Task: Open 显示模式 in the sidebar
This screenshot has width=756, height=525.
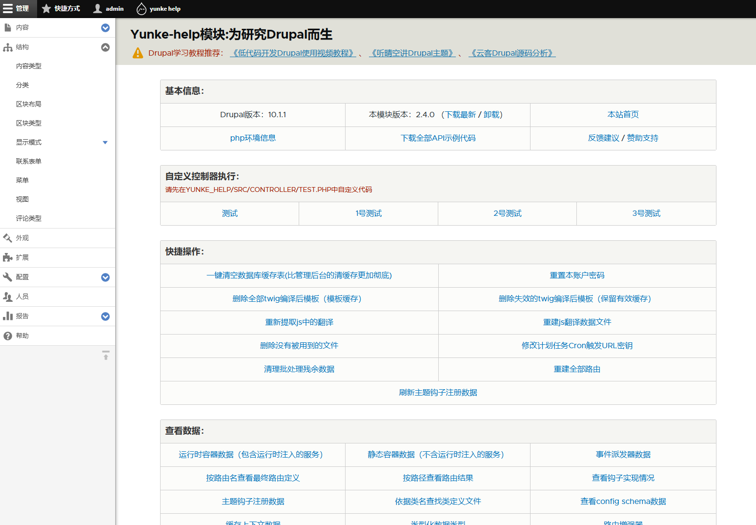Action: (29, 142)
